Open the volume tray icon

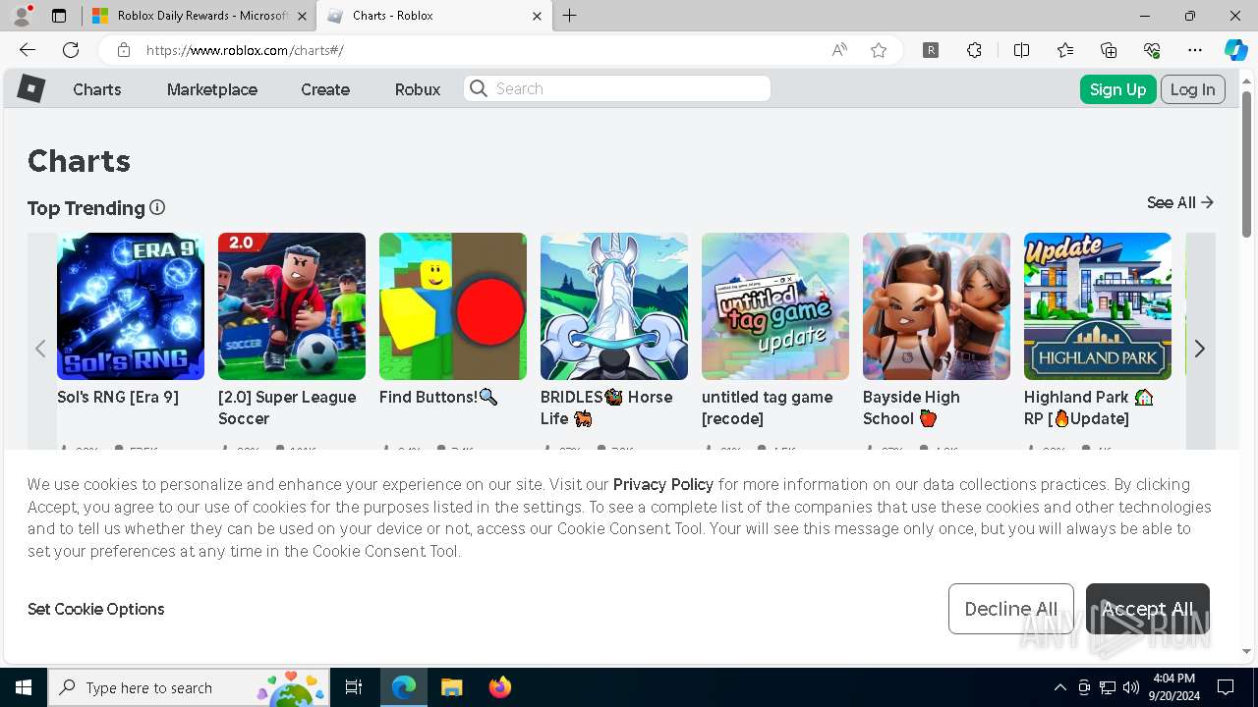(x=1131, y=687)
